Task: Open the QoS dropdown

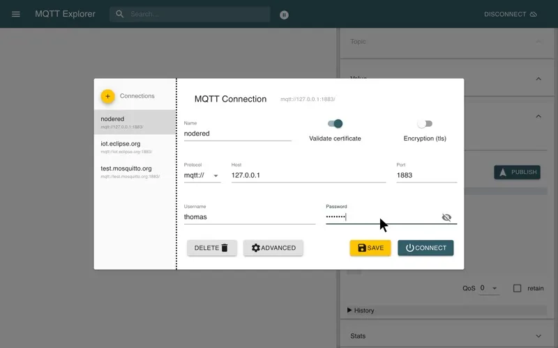Action: click(x=489, y=288)
